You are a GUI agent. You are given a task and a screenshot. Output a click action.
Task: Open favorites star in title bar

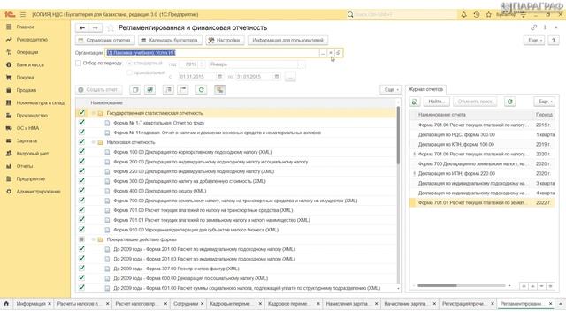point(489,14)
